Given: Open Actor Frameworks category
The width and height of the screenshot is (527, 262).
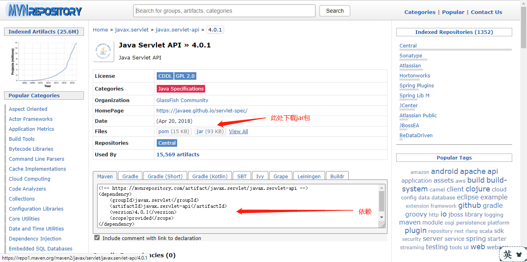Looking at the screenshot, I should (31, 119).
